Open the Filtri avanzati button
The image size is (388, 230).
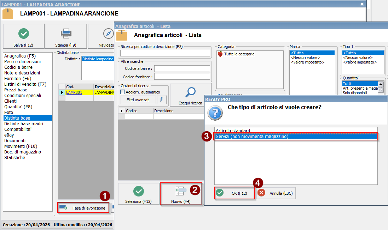138,100
